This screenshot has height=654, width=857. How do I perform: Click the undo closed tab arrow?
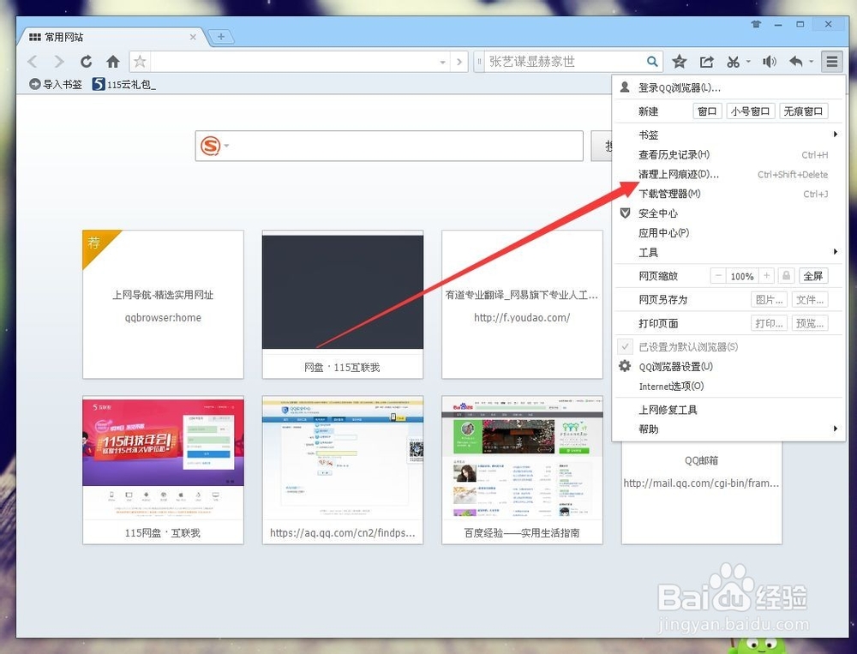click(x=796, y=62)
